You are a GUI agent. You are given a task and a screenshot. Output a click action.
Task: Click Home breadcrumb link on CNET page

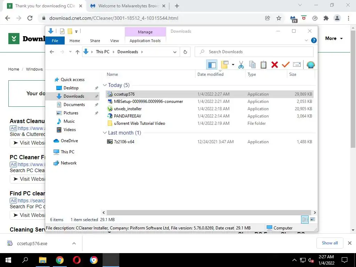[x=14, y=69]
